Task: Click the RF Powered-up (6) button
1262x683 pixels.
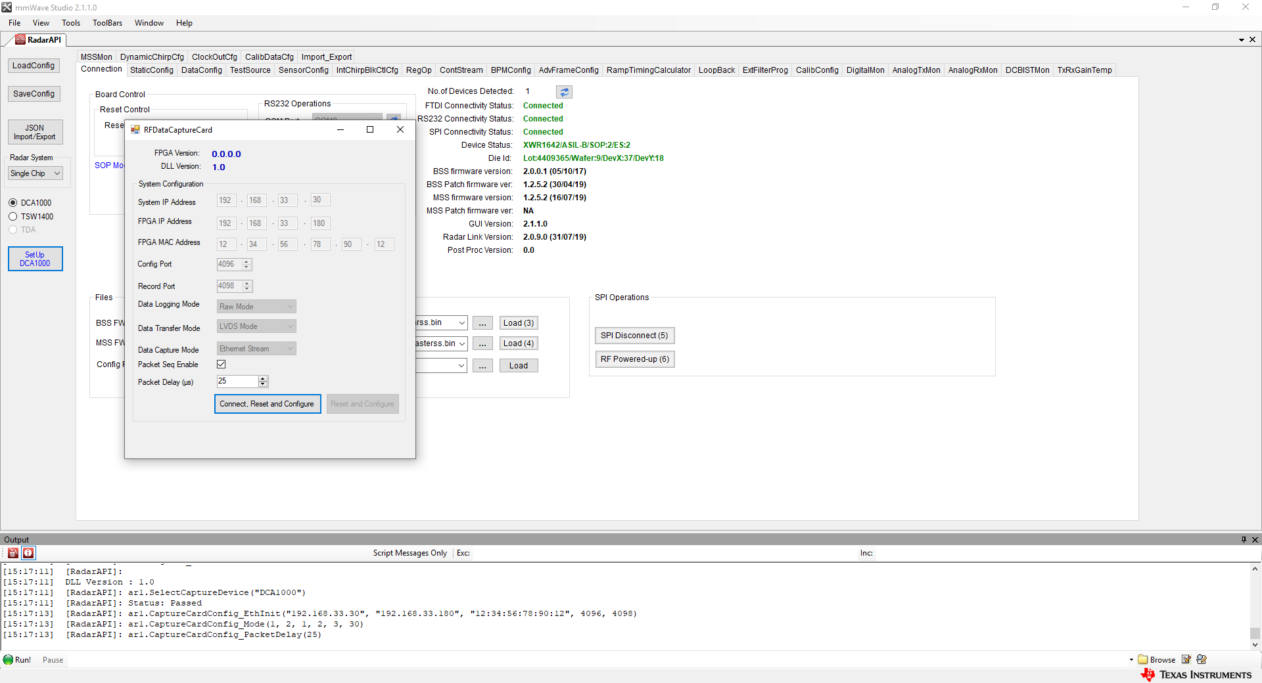Action: pos(634,359)
